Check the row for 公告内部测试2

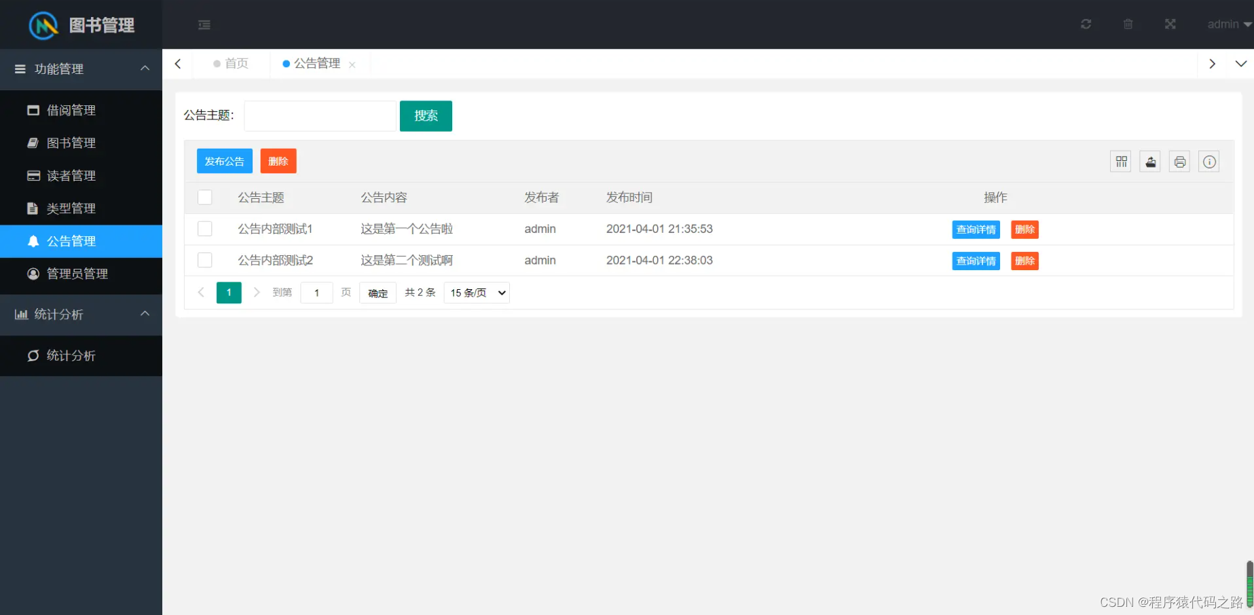(205, 260)
